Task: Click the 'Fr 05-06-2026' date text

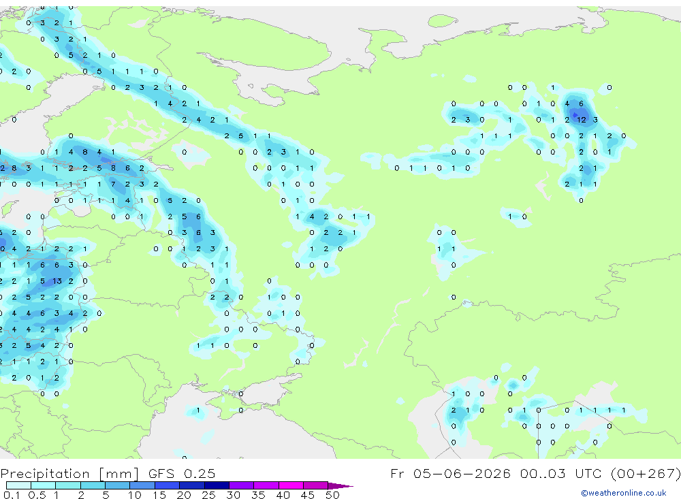Action: tap(450, 473)
